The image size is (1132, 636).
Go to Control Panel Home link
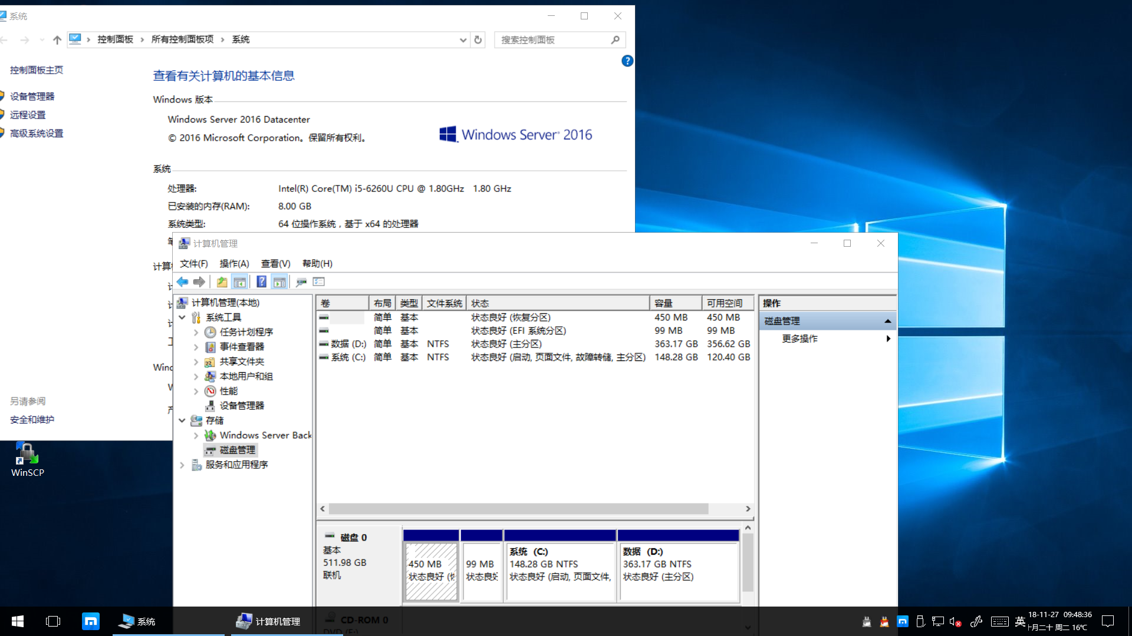[37, 70]
